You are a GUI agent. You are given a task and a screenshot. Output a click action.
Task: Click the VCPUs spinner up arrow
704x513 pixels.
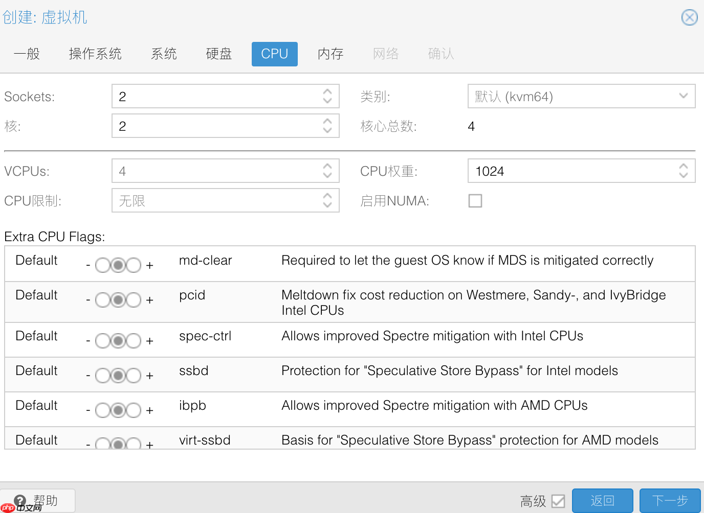click(327, 167)
